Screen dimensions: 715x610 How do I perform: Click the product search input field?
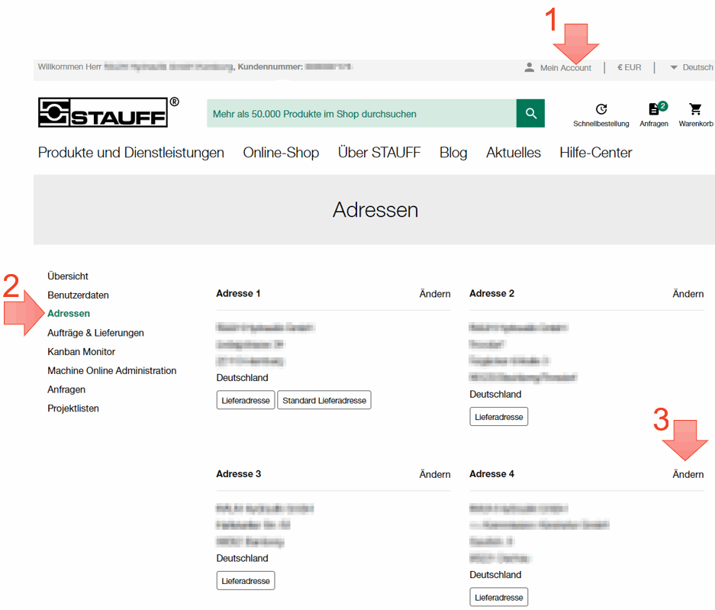[x=362, y=113]
